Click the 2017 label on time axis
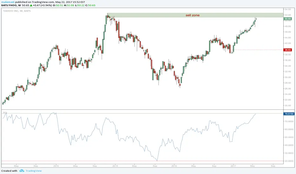The height and width of the screenshot is (174, 296). (x=233, y=166)
